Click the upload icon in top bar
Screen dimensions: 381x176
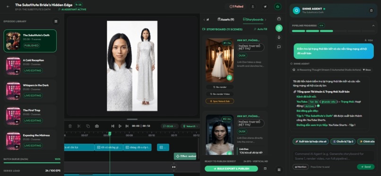[x=253, y=7]
